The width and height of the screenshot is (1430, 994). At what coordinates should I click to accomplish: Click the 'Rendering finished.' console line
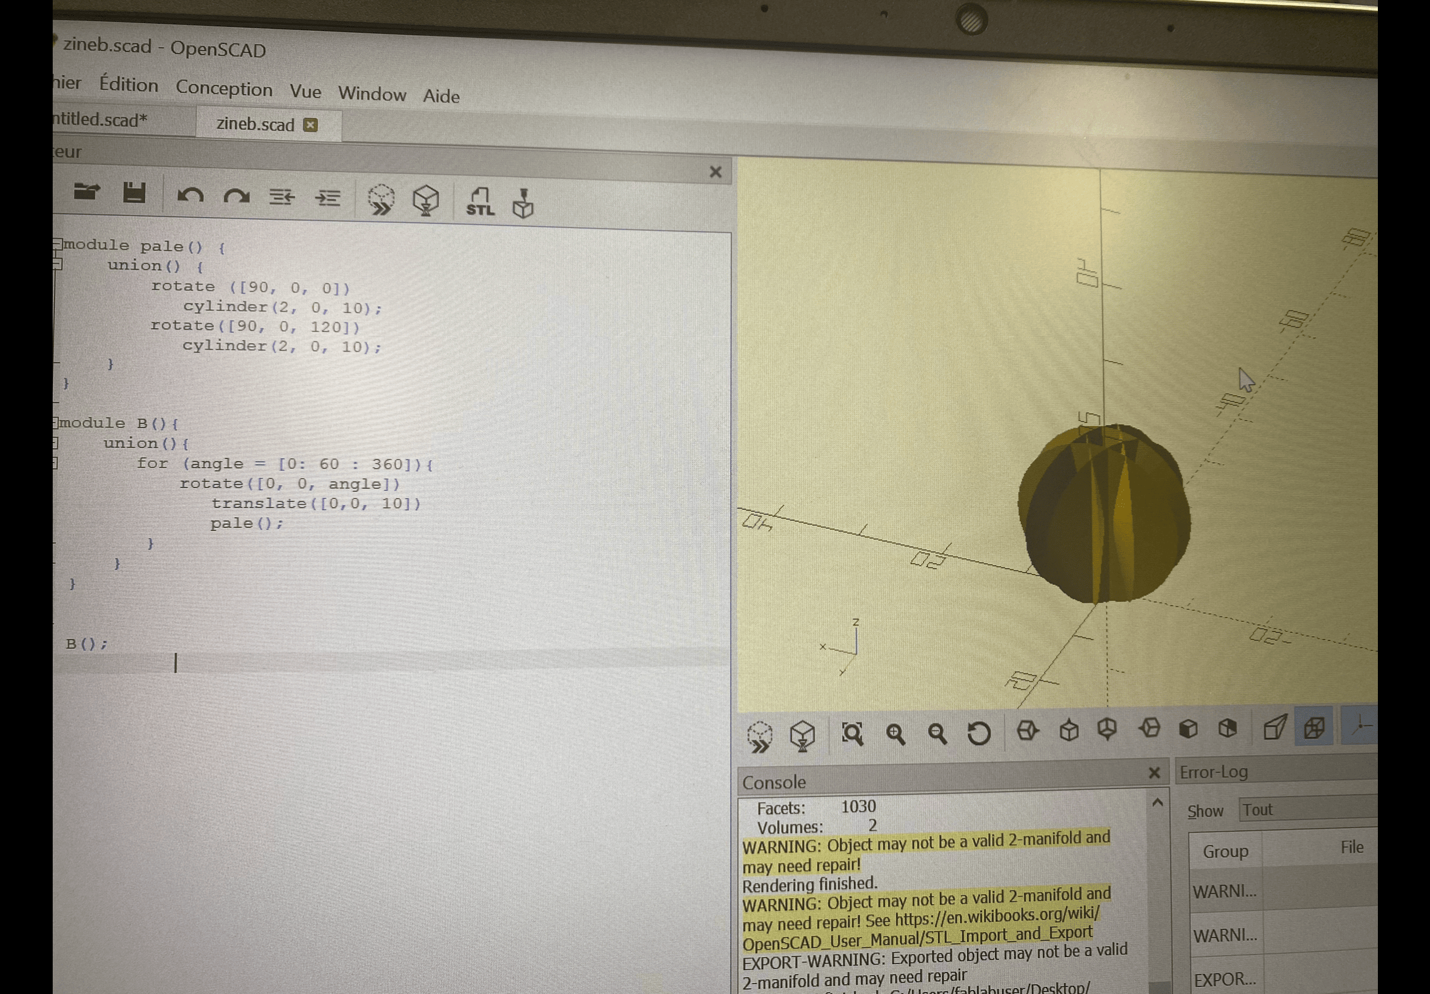(x=810, y=884)
